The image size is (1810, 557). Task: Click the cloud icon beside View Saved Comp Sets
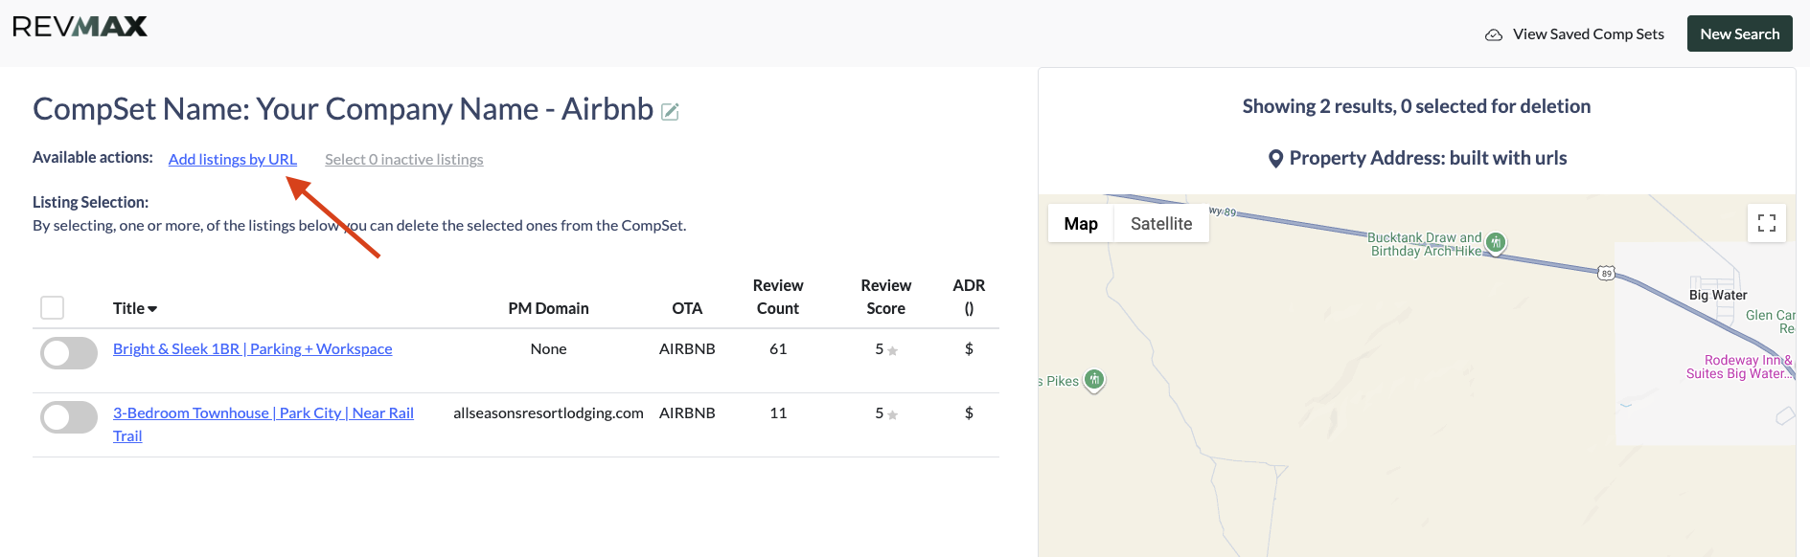(x=1493, y=34)
